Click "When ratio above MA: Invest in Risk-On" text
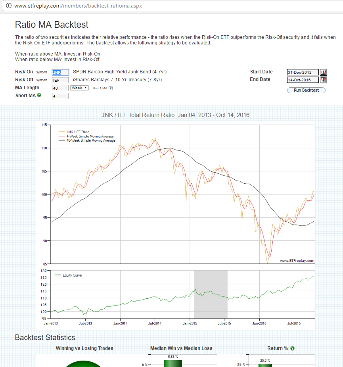 (x=57, y=54)
